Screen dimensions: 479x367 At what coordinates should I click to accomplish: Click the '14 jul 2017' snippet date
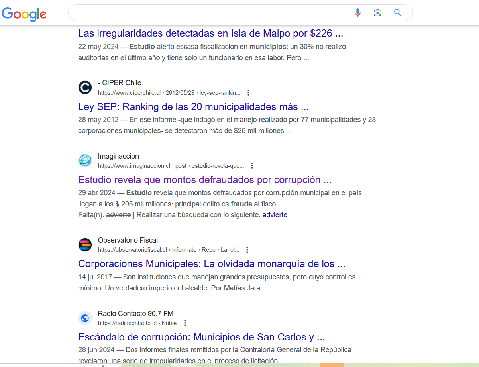pos(95,277)
